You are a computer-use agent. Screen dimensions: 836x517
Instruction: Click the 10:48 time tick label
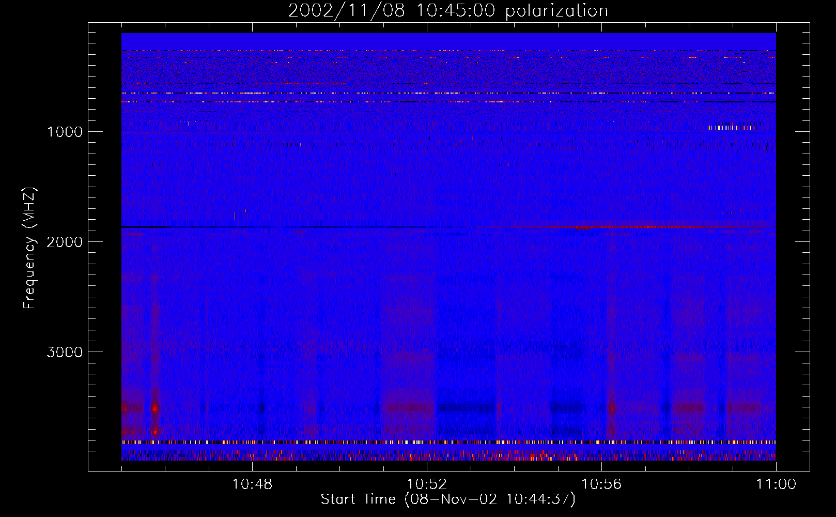[x=252, y=484]
